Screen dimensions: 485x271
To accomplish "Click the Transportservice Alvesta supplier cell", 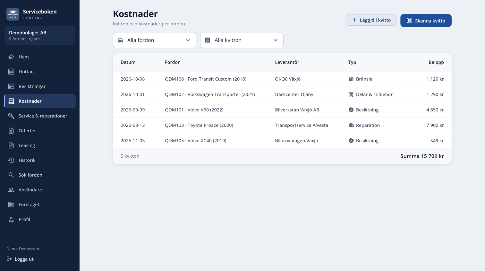I will pyautogui.click(x=302, y=125).
